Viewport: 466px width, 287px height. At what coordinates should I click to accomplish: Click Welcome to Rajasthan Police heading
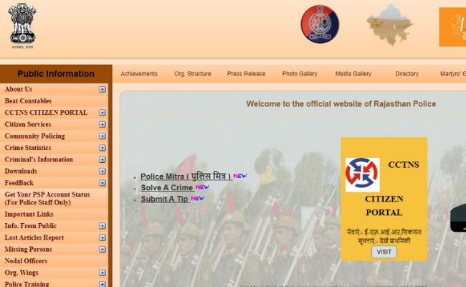341,104
